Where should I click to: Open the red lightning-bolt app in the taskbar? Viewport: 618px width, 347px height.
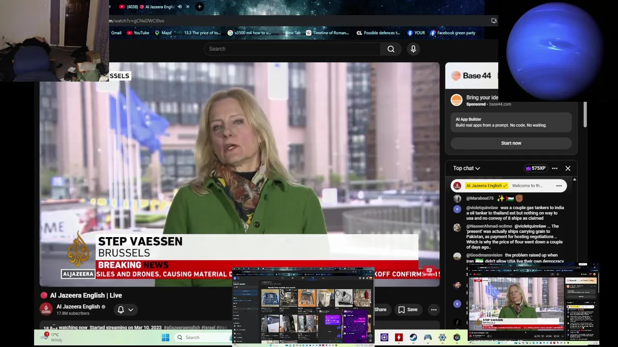pos(399,337)
